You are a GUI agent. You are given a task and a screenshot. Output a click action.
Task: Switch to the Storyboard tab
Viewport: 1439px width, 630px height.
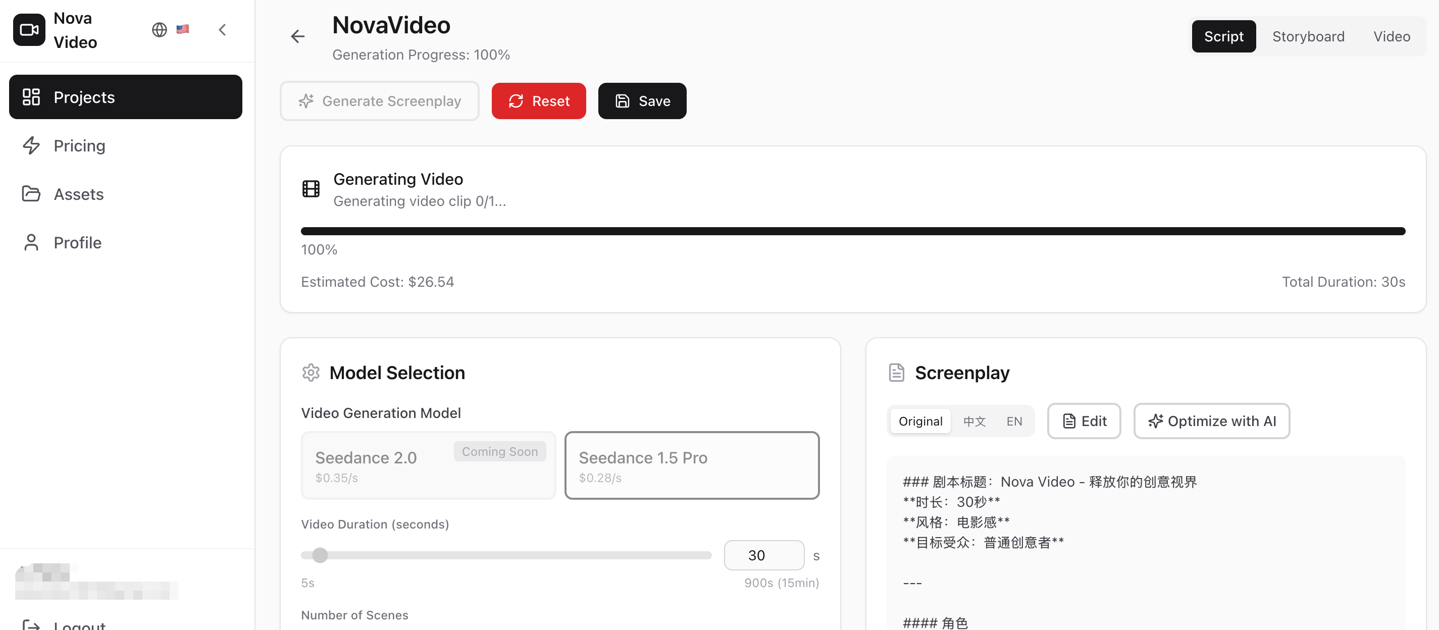point(1308,36)
